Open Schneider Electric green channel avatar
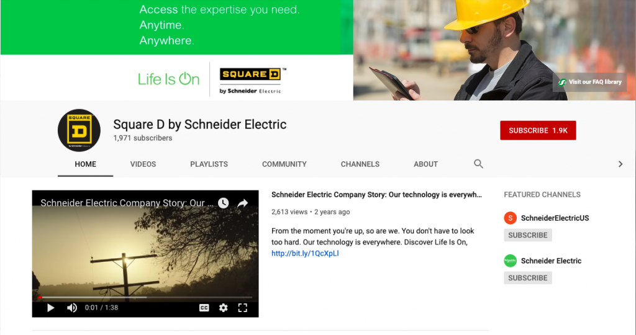 point(511,261)
